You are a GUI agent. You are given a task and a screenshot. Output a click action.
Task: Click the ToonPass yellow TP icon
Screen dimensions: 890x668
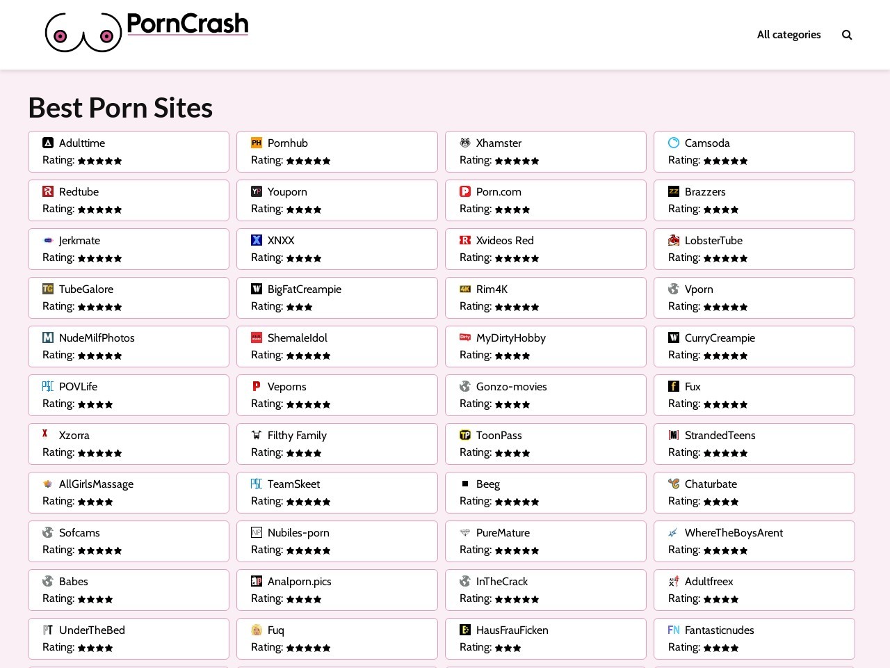[465, 435]
